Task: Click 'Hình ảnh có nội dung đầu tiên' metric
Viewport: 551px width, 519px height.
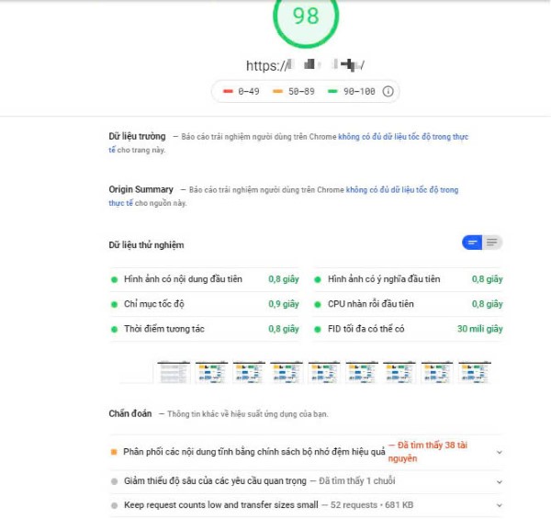Action: click(x=205, y=279)
